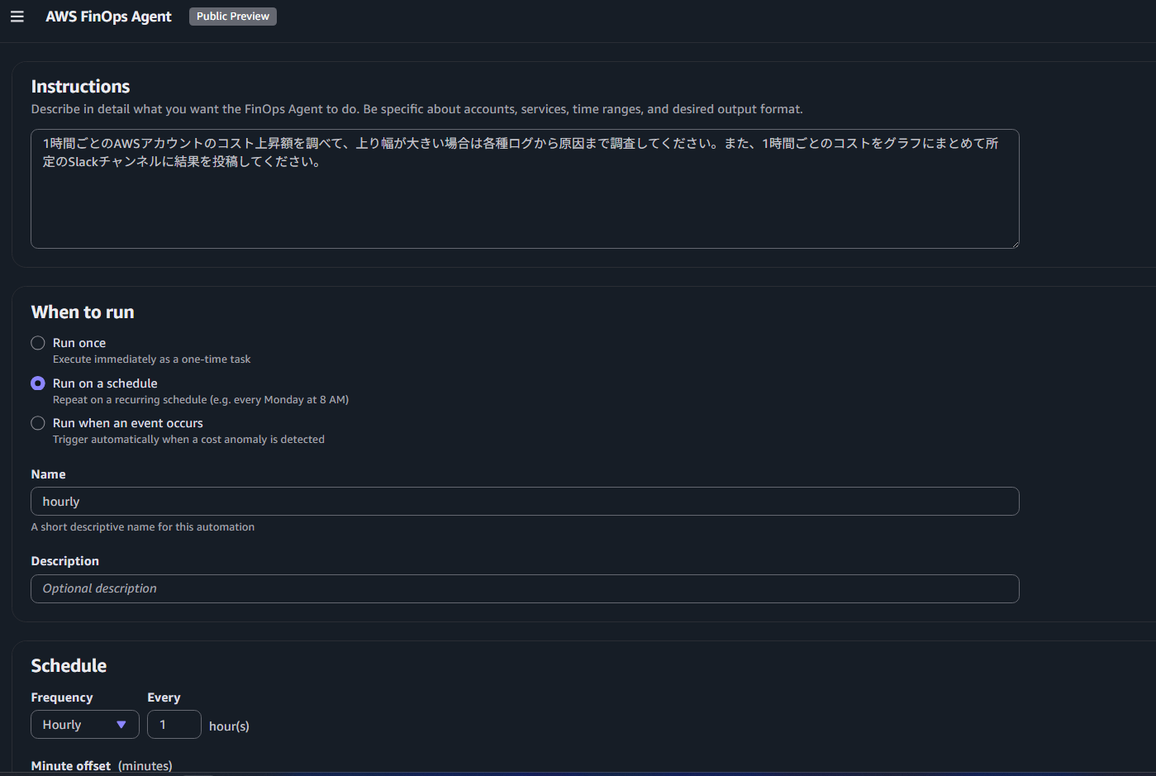Click the Instructions heading
Image resolution: width=1156 pixels, height=776 pixels.
click(80, 87)
